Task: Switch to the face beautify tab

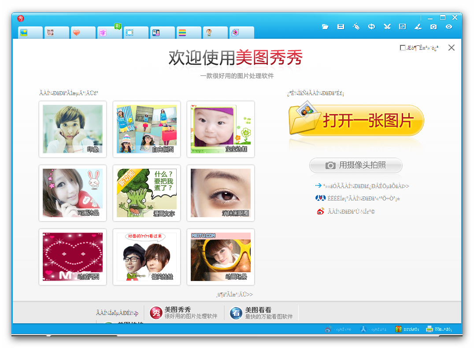Action: click(56, 33)
